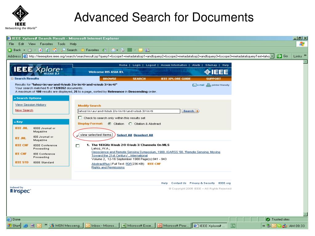315x236 pixels.
Task: Open the Mail icon dropdown arrow
Action: click(x=117, y=50)
